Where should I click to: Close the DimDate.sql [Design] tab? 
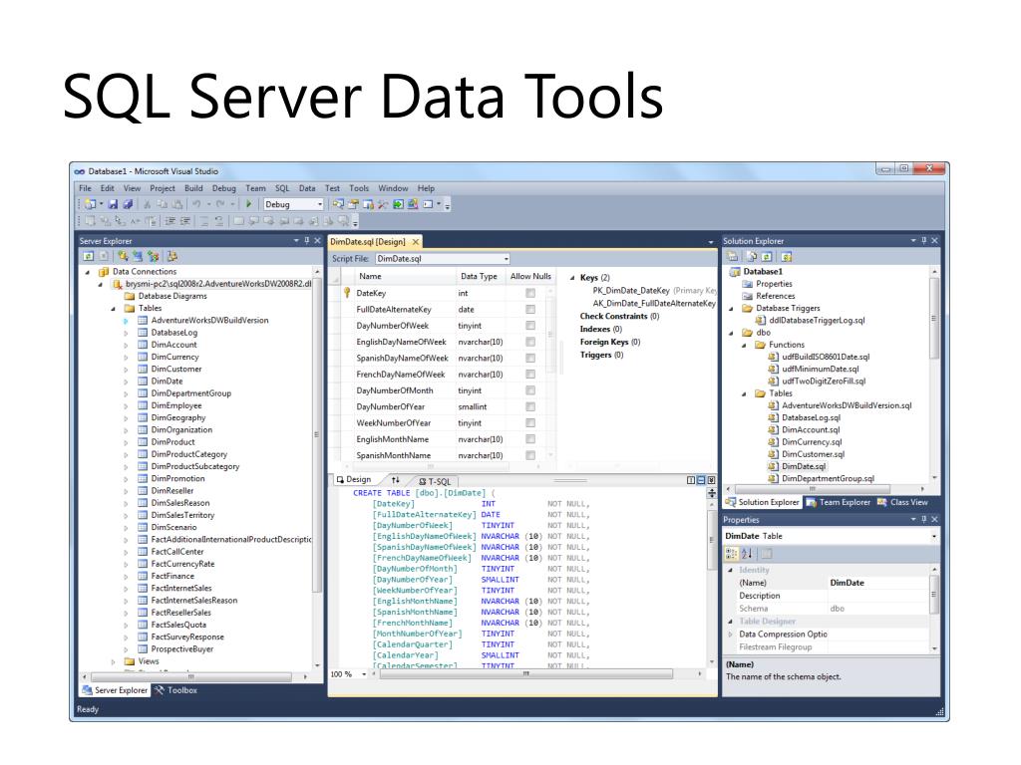416,242
